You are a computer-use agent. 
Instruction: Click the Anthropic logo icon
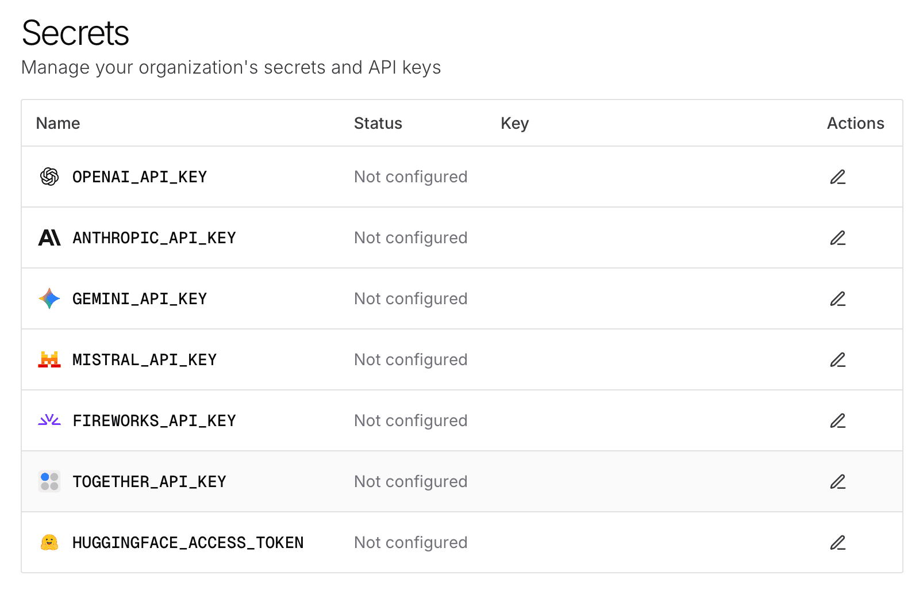pos(49,237)
